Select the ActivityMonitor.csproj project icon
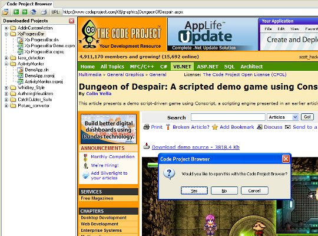The image size is (318, 236). pyautogui.click(x=20, y=82)
